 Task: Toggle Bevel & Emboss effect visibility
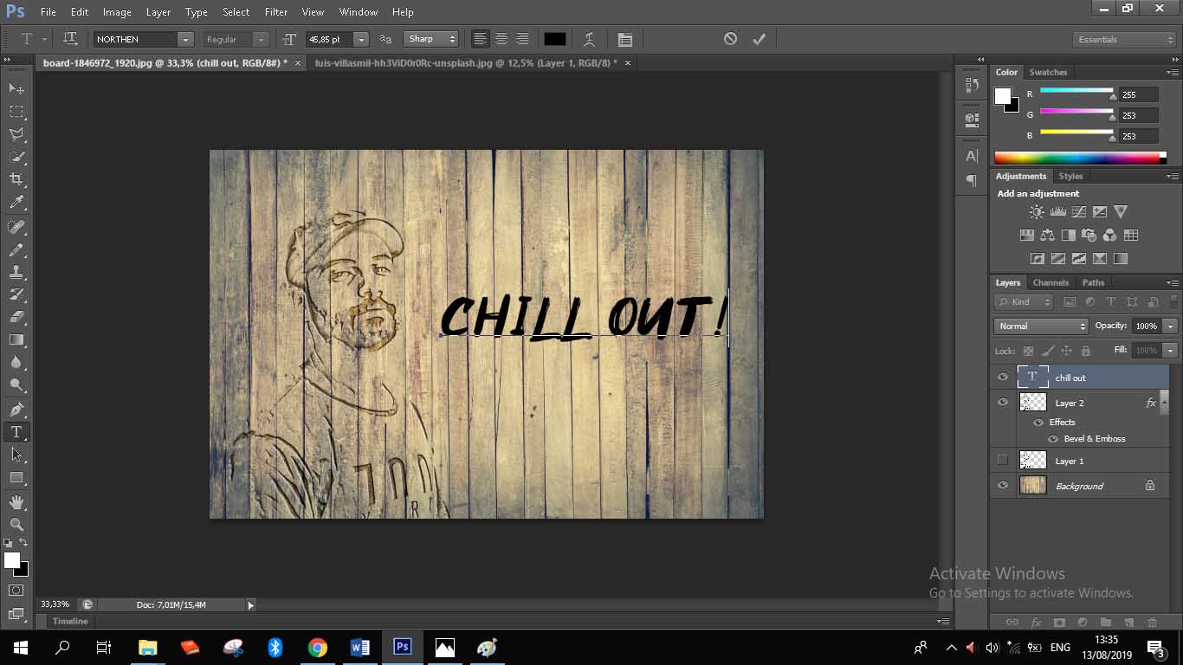click(1053, 439)
